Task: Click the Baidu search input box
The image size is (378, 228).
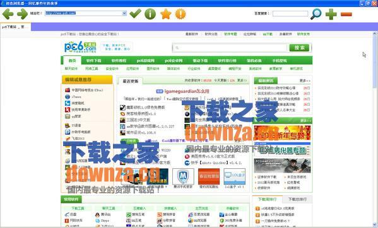Action: point(290,13)
